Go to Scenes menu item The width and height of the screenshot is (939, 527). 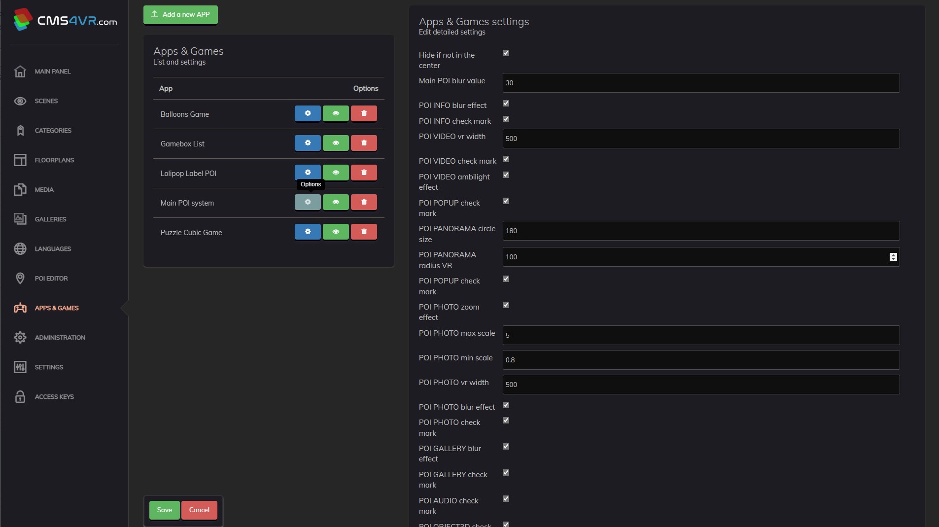pyautogui.click(x=46, y=101)
